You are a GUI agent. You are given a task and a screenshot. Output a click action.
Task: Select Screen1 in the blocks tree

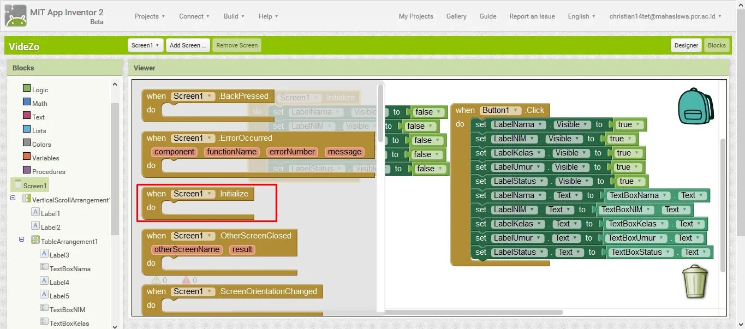30,185
